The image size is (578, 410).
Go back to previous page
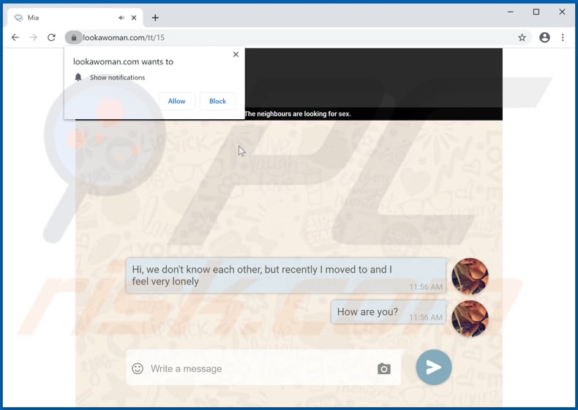(x=15, y=37)
